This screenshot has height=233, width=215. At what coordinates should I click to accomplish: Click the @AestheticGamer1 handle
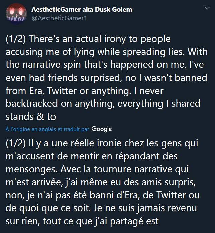coord(59,18)
